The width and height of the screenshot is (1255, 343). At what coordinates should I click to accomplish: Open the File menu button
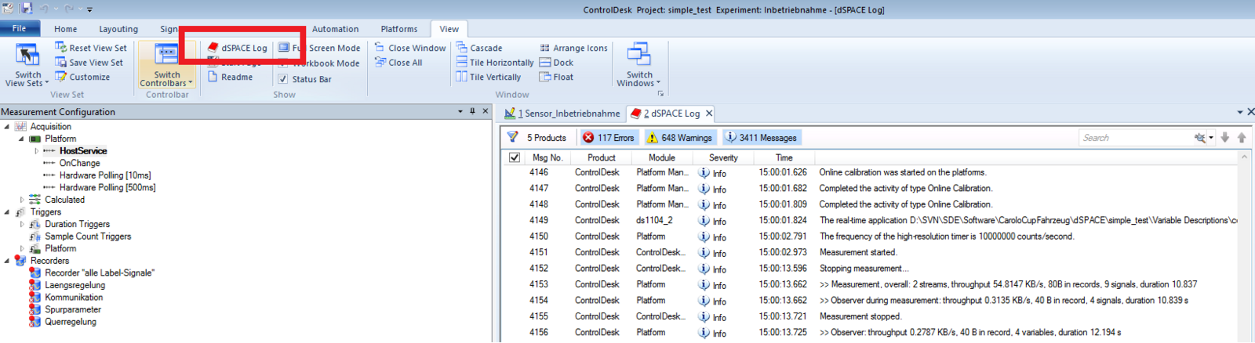pyautogui.click(x=19, y=28)
